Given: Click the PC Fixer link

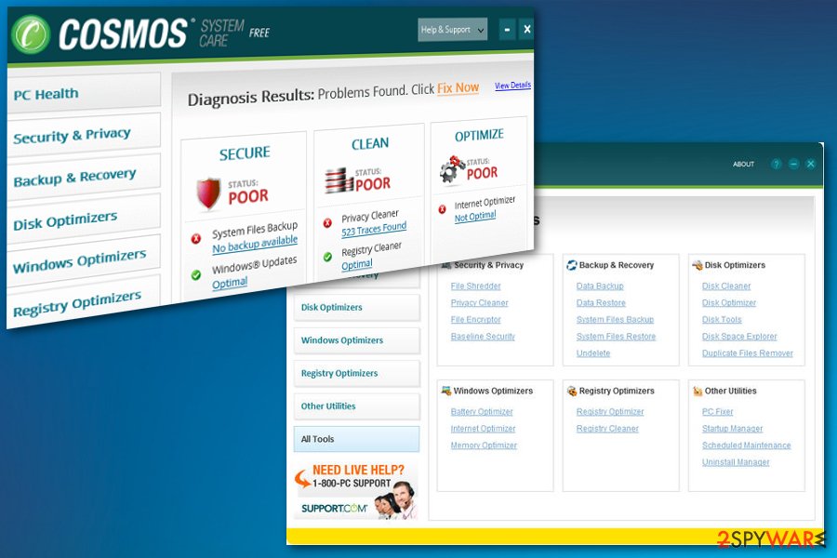Looking at the screenshot, I should (717, 412).
